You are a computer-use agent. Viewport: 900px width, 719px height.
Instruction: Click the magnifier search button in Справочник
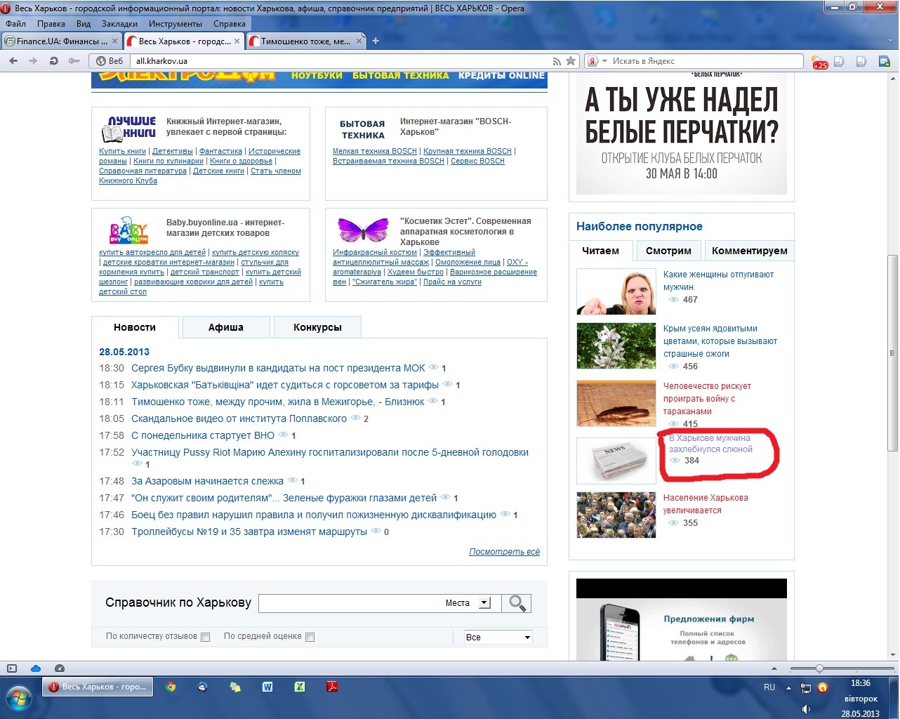[517, 603]
